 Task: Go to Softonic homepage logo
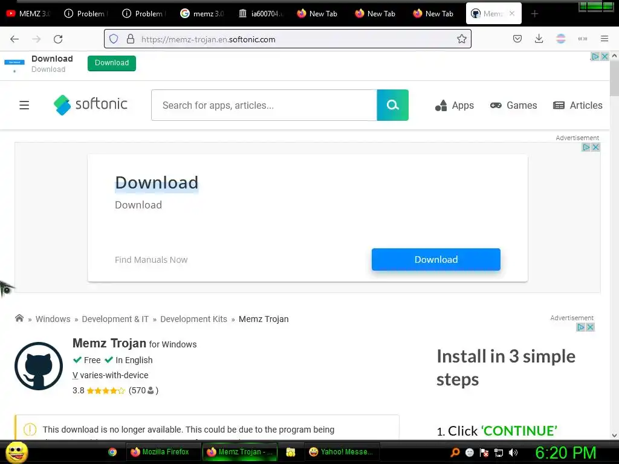click(91, 105)
